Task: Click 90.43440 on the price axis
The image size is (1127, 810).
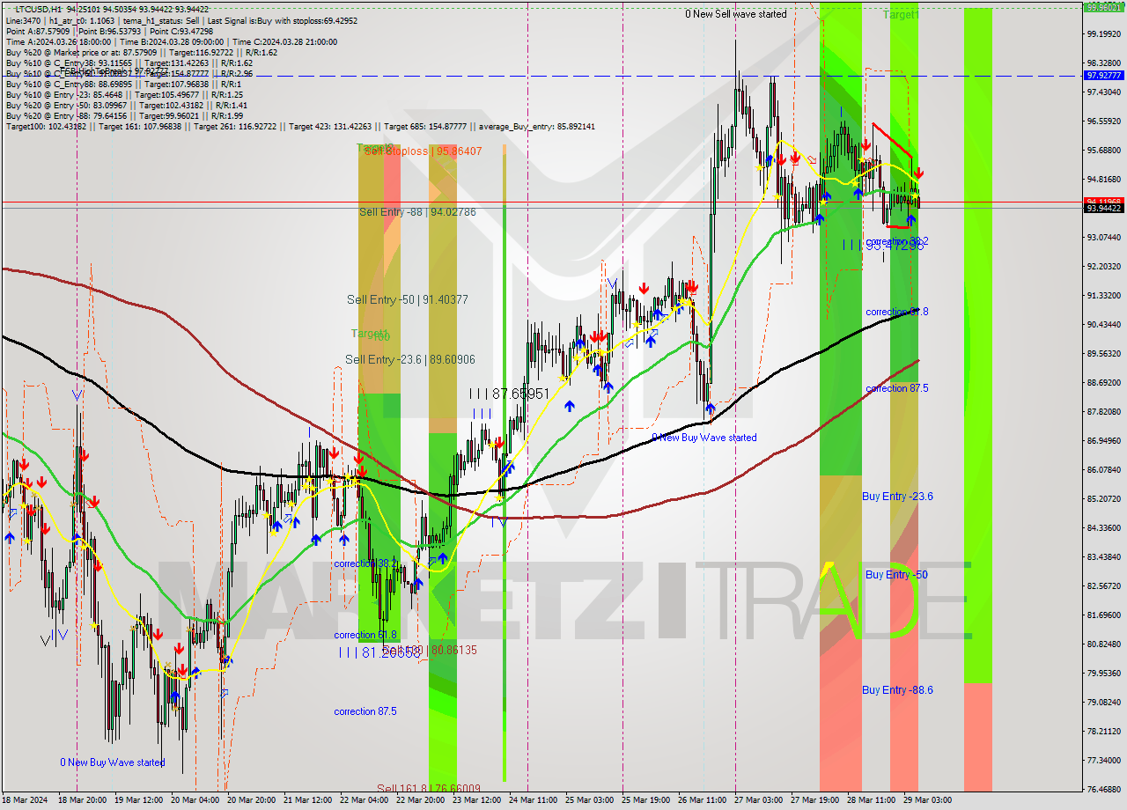Action: pyautogui.click(x=1104, y=324)
